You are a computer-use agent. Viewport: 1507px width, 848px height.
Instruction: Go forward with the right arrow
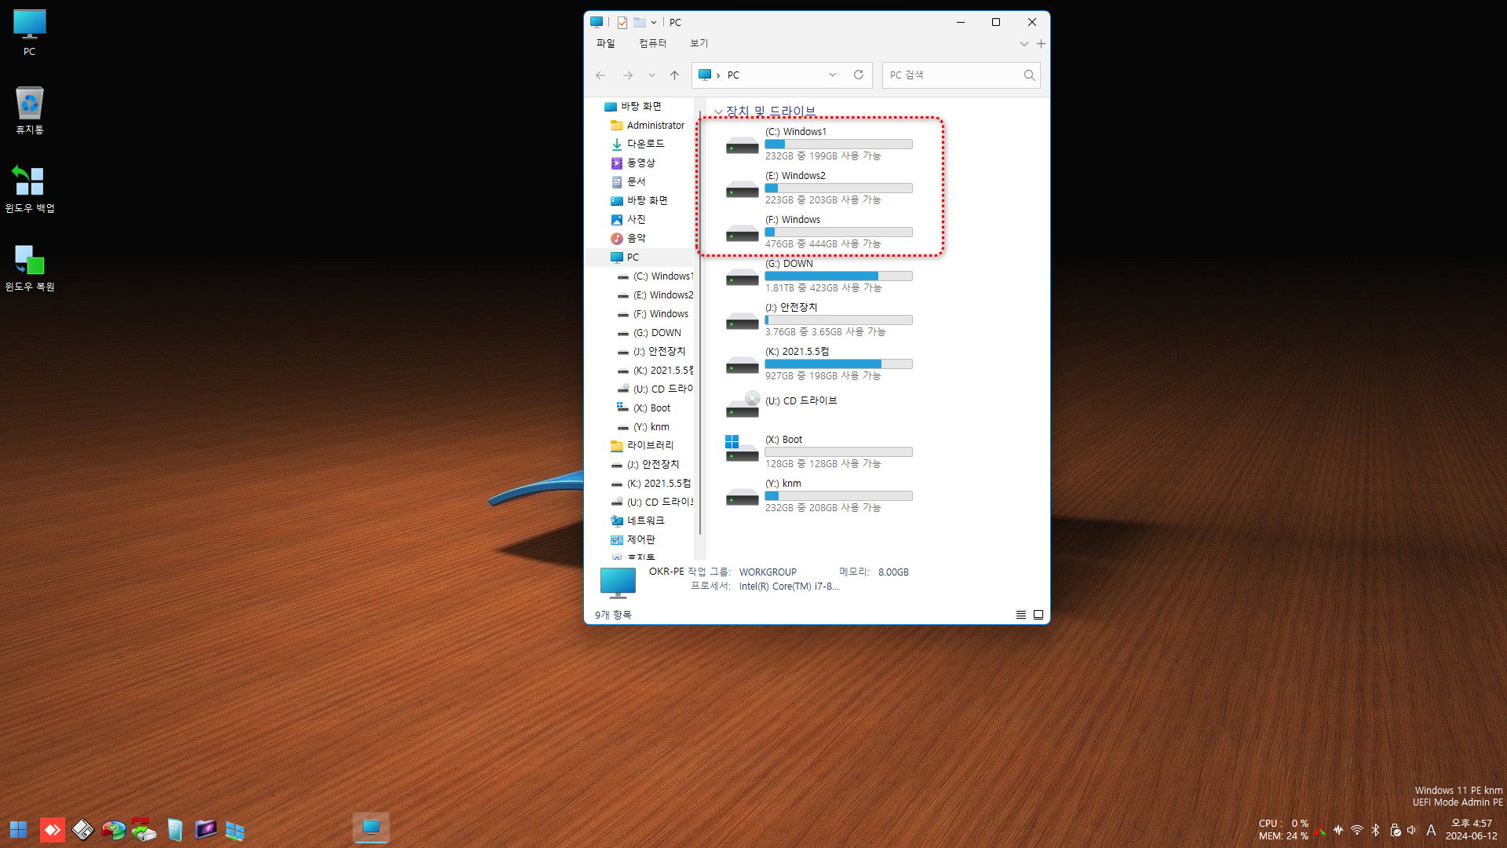(628, 75)
